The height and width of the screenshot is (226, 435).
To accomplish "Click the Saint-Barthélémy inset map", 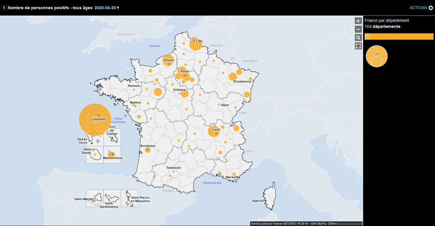I will (112, 198).
